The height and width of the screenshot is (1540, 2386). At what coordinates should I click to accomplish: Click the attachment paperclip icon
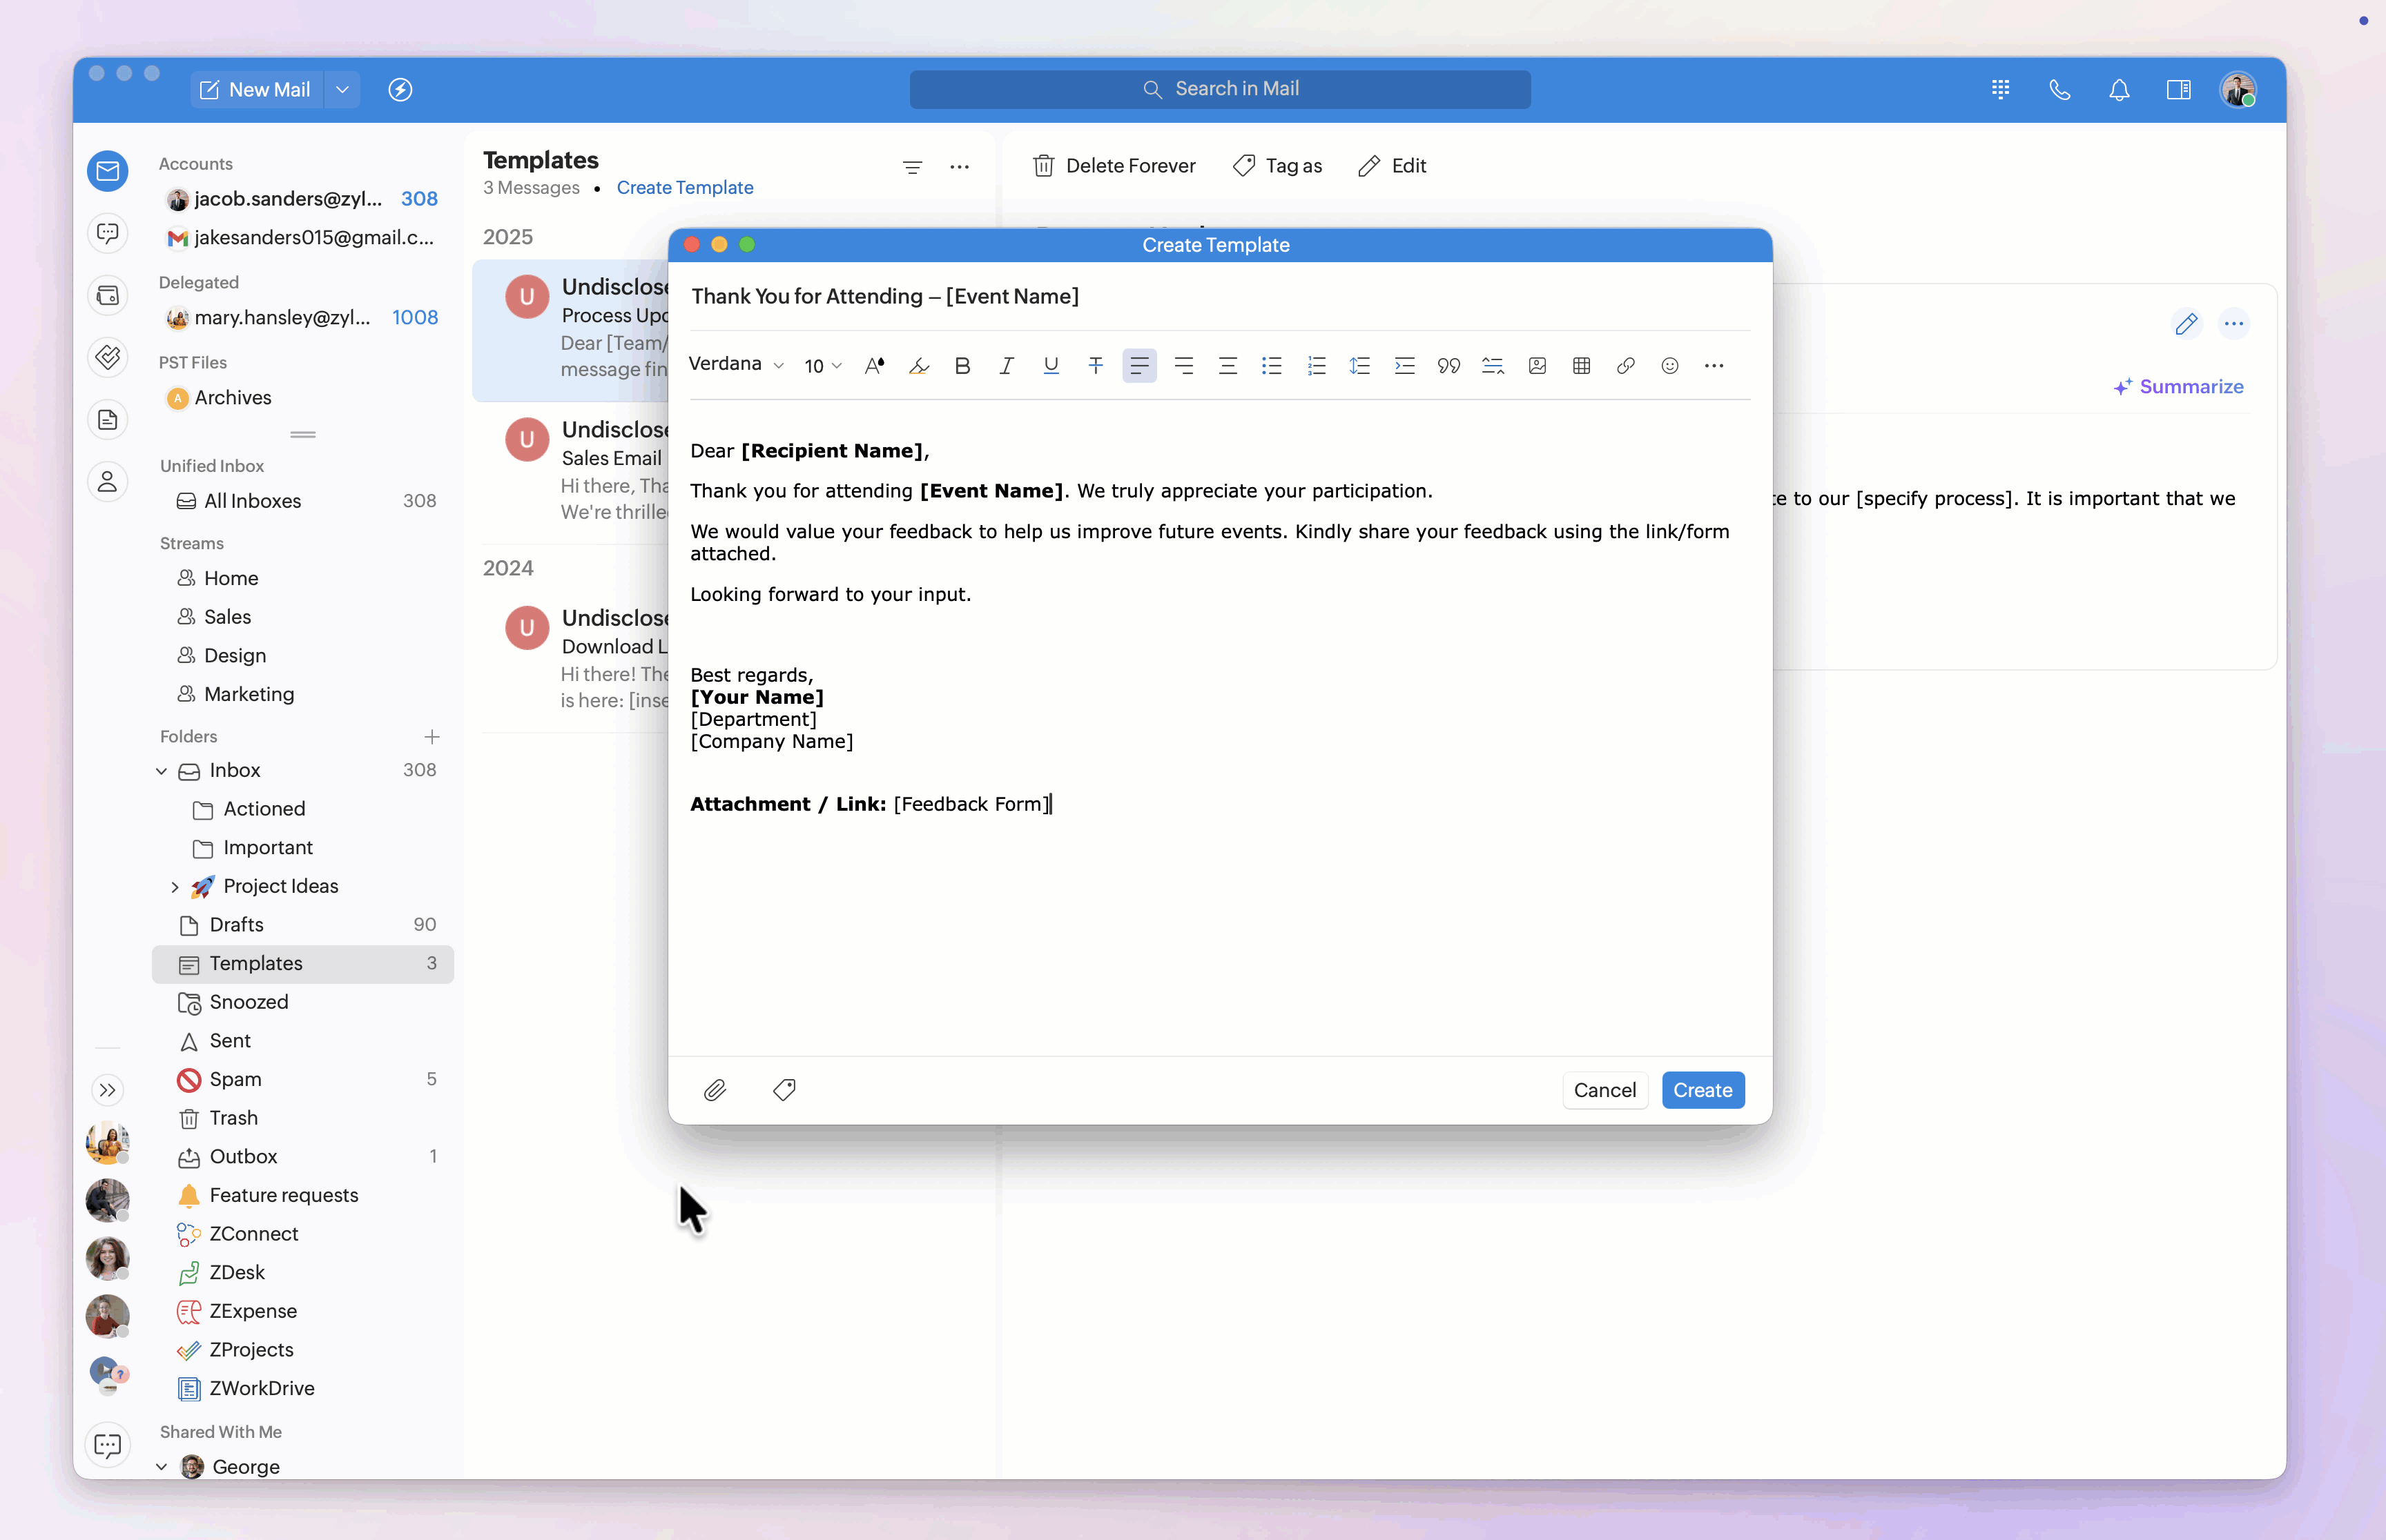(x=715, y=1090)
